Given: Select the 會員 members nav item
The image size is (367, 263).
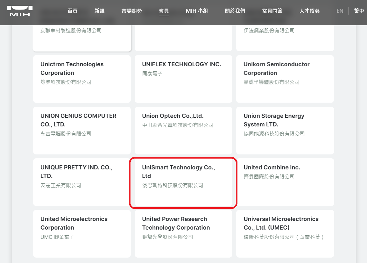Looking at the screenshot, I should [x=164, y=11].
